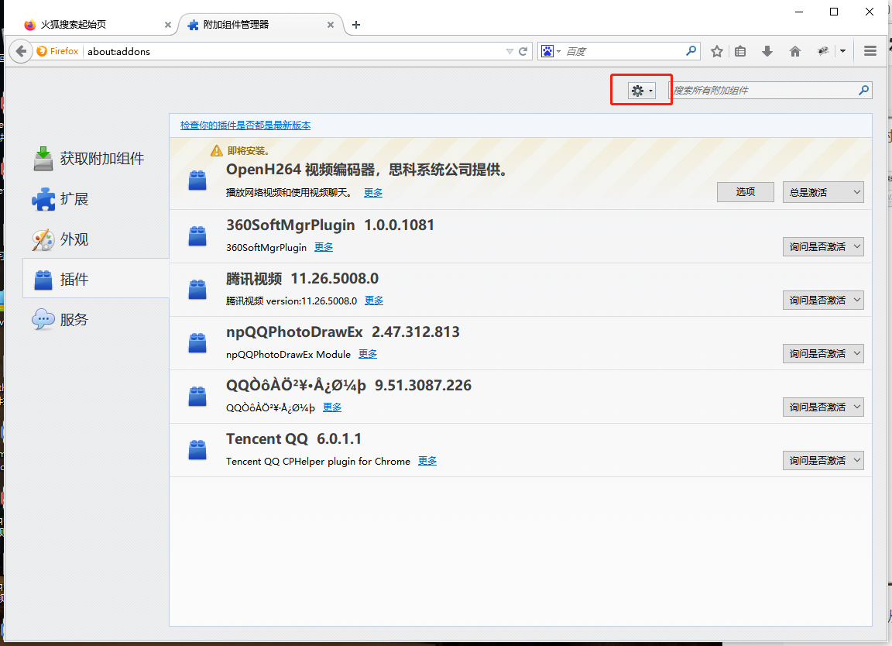Go back with the back arrow button
The image size is (892, 646).
(20, 51)
